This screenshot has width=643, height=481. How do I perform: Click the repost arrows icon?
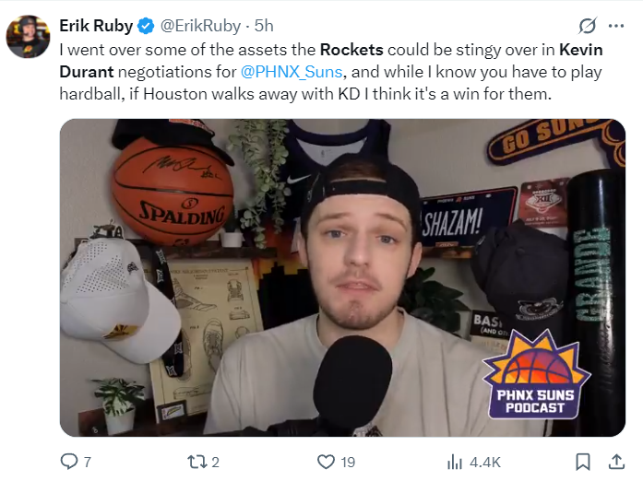[196, 463]
